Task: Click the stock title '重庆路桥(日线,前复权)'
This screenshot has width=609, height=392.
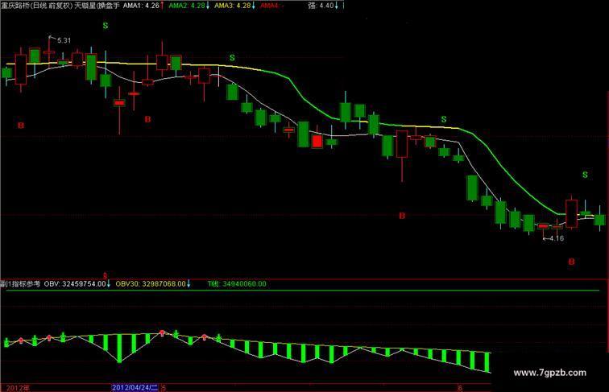Action: pos(36,6)
